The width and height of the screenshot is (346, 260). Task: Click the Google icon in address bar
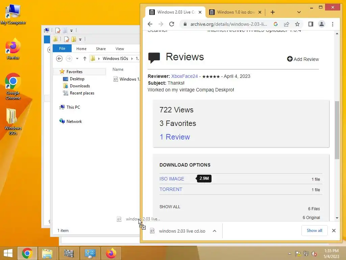[276, 24]
